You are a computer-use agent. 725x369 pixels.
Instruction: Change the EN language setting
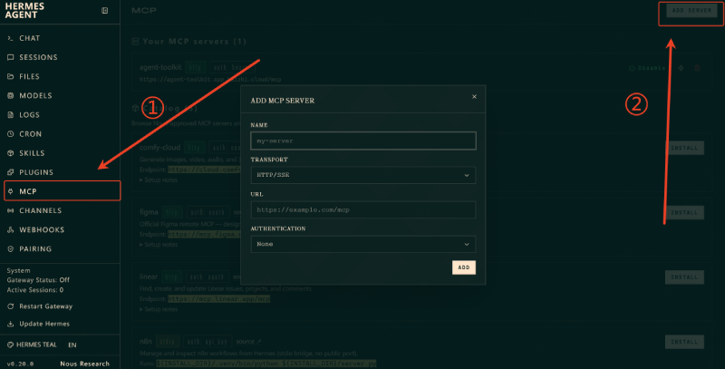point(72,345)
